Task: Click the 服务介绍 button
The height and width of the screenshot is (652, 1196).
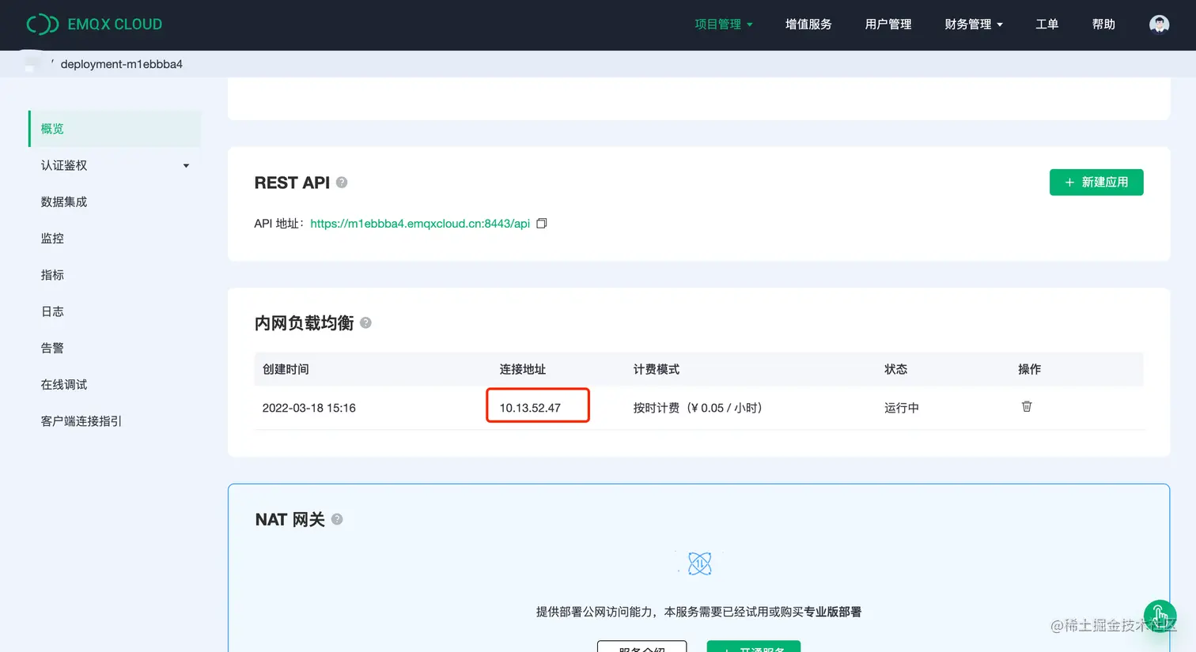Action: tap(642, 647)
